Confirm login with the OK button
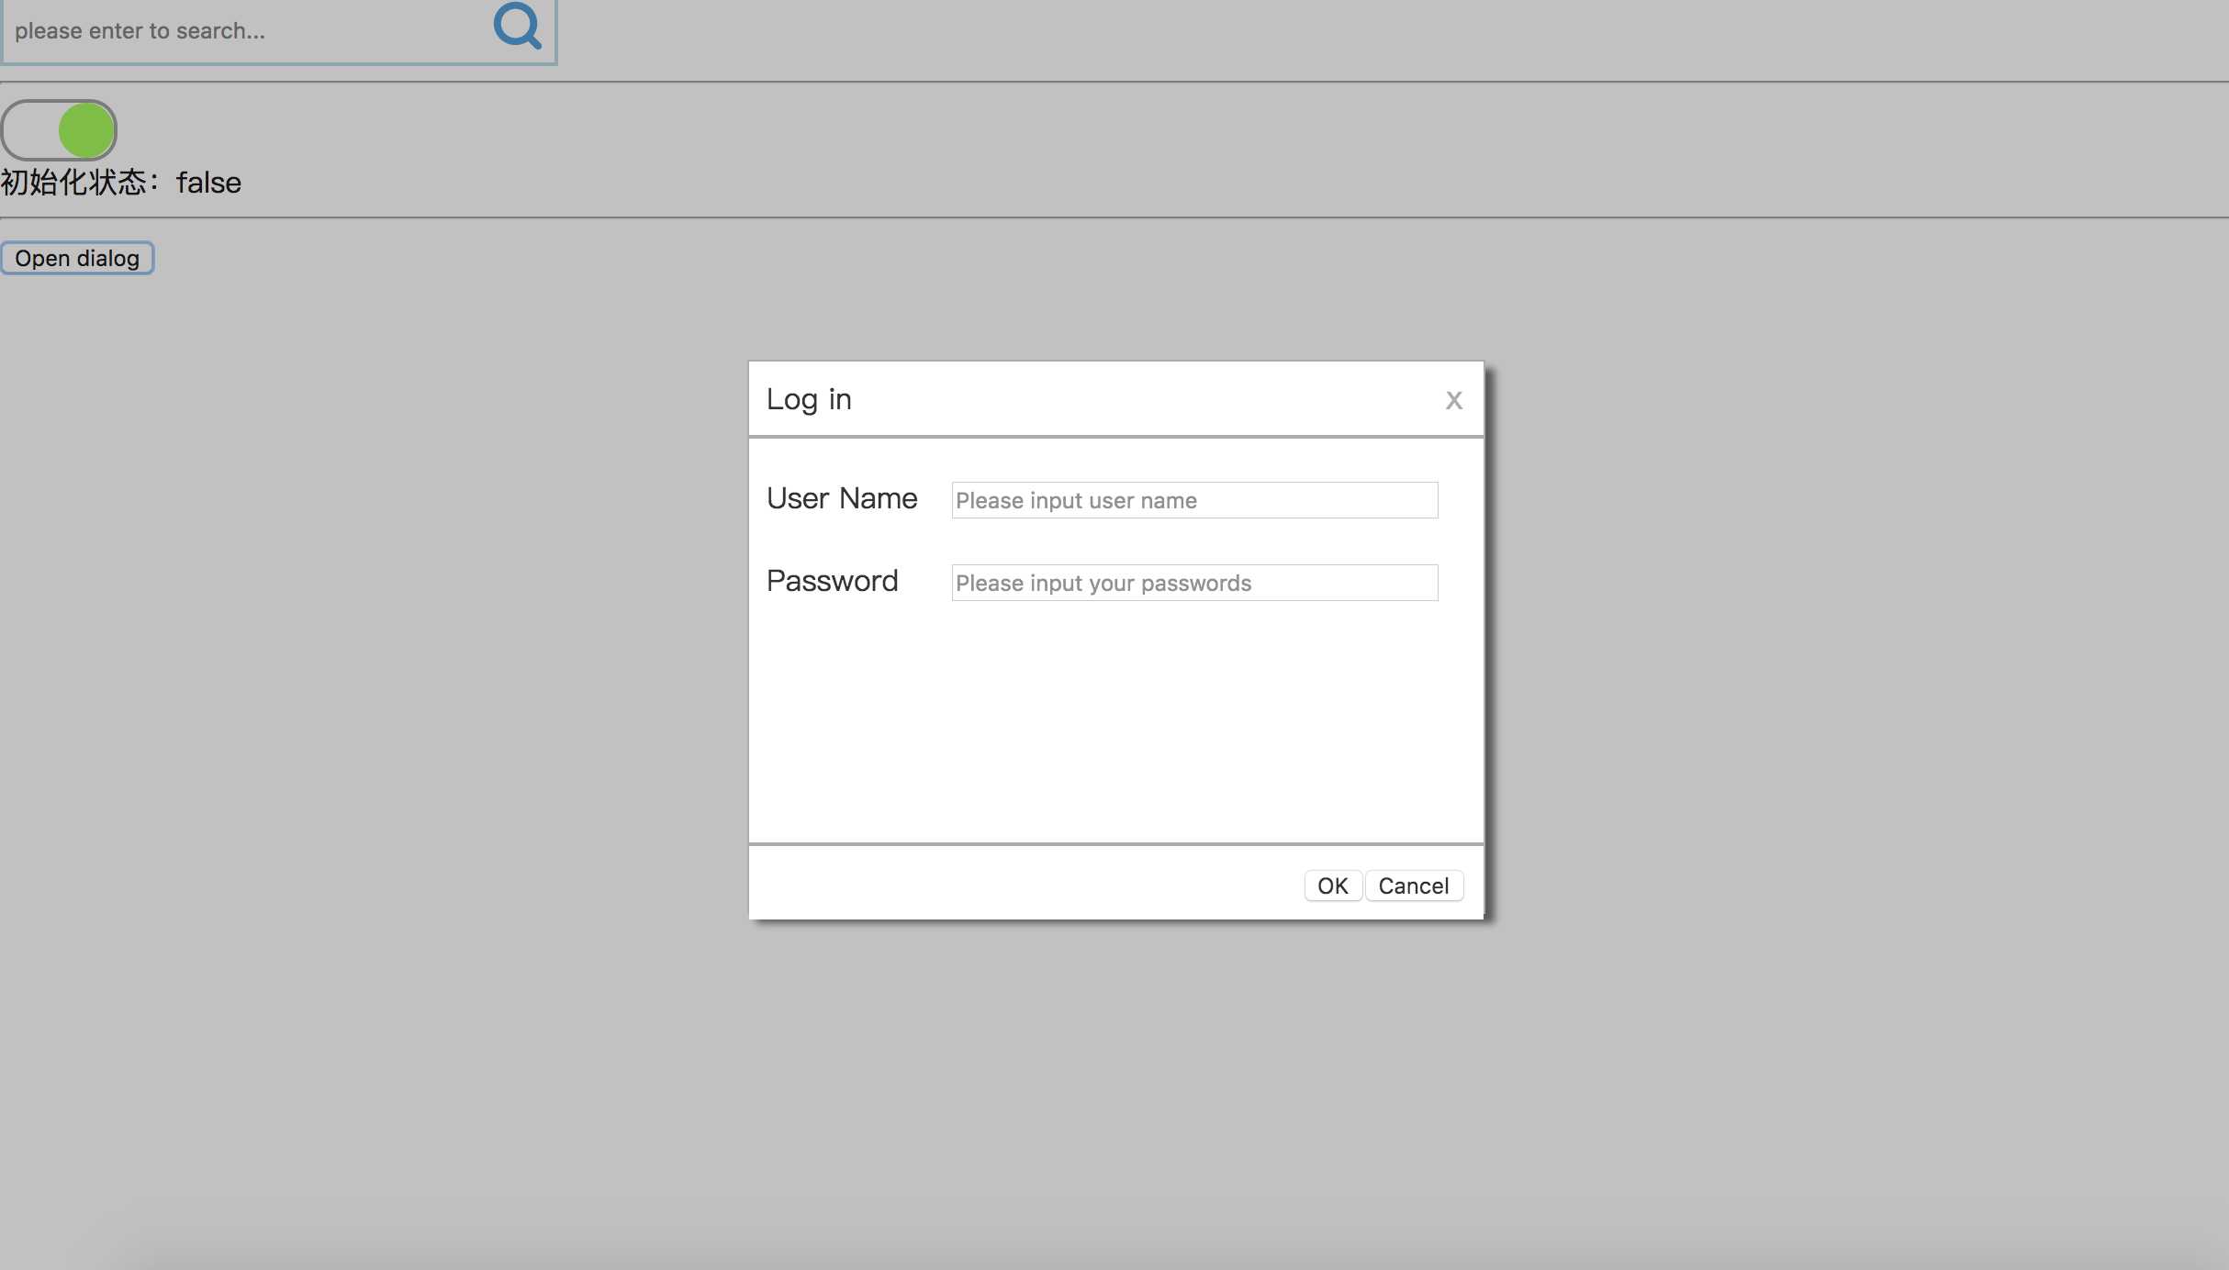 point(1333,886)
